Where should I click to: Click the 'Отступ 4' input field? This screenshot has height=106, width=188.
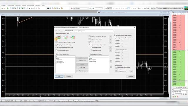pyautogui.click(x=125, y=62)
